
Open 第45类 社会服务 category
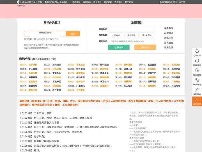click(76, 90)
